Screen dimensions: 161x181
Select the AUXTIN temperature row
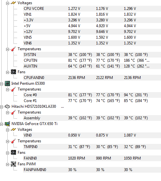click(x=92, y=66)
